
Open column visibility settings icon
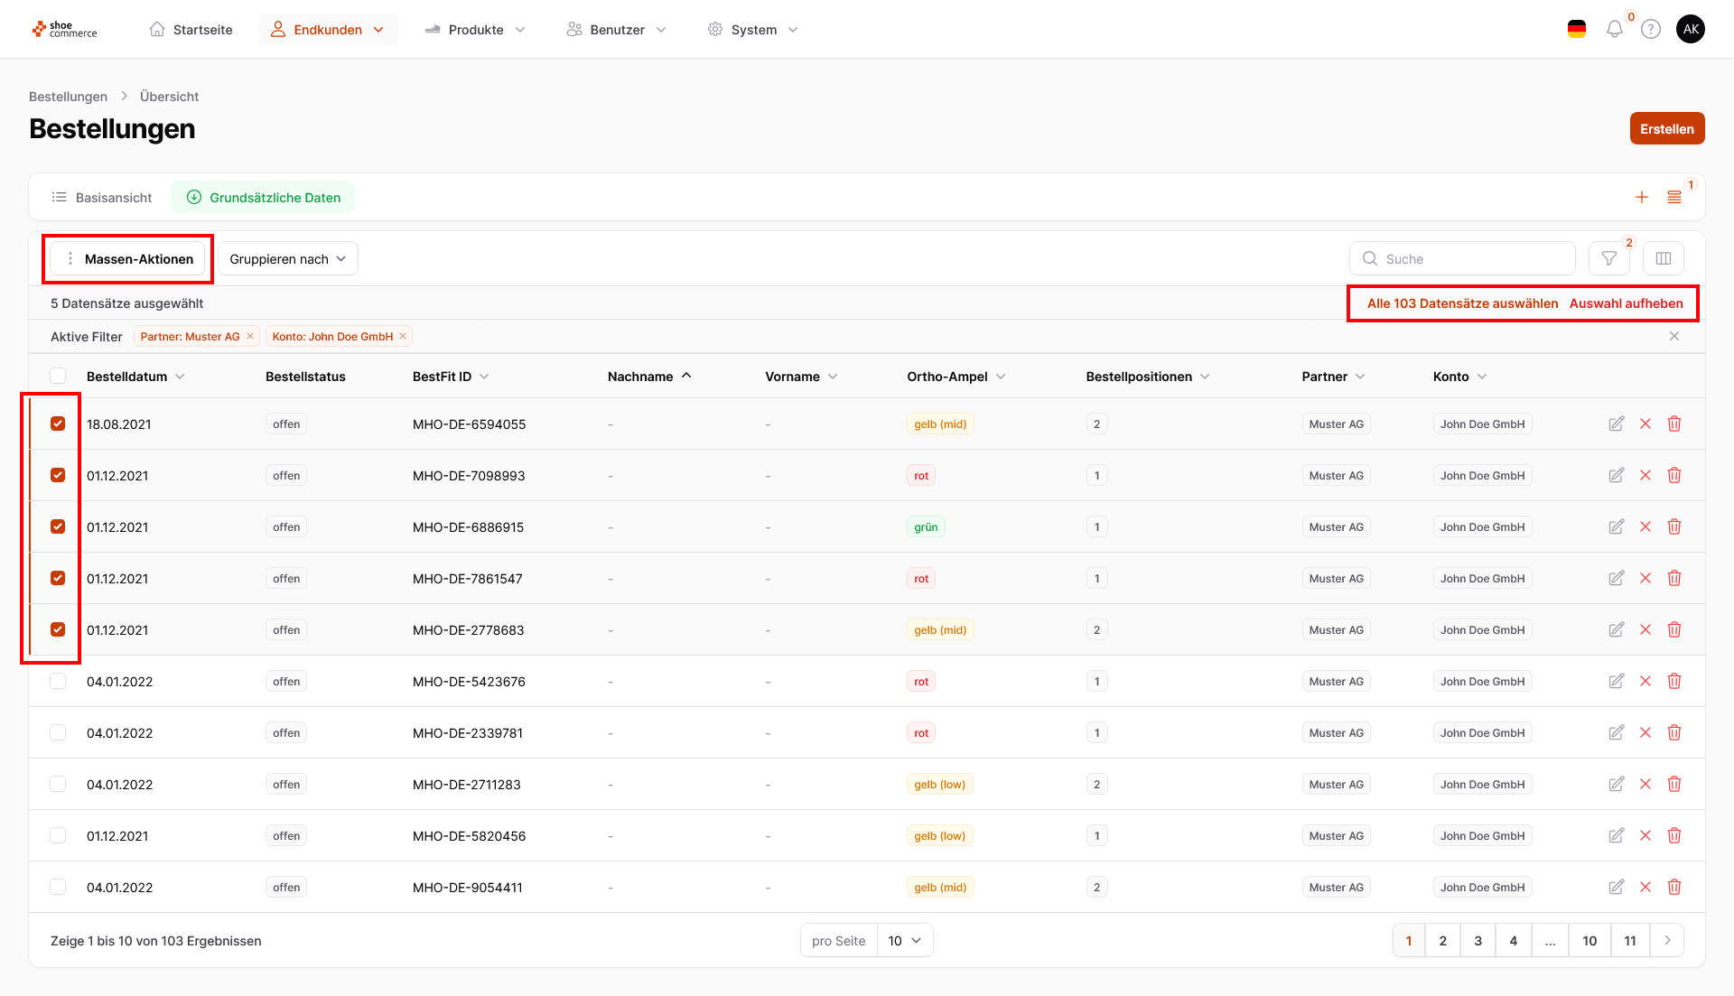click(1663, 259)
